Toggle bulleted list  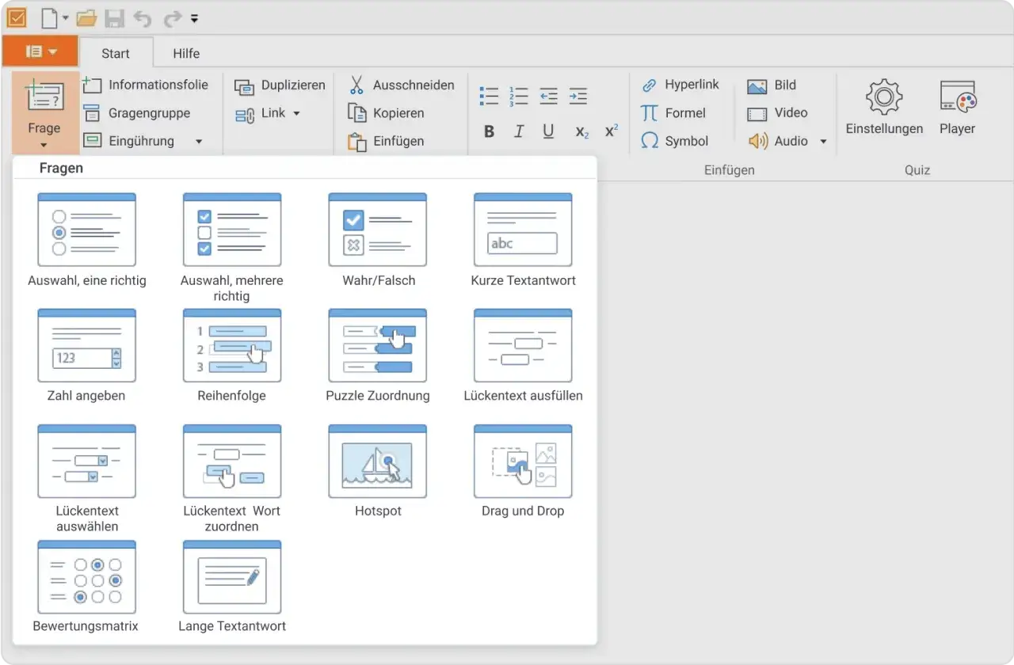[490, 96]
